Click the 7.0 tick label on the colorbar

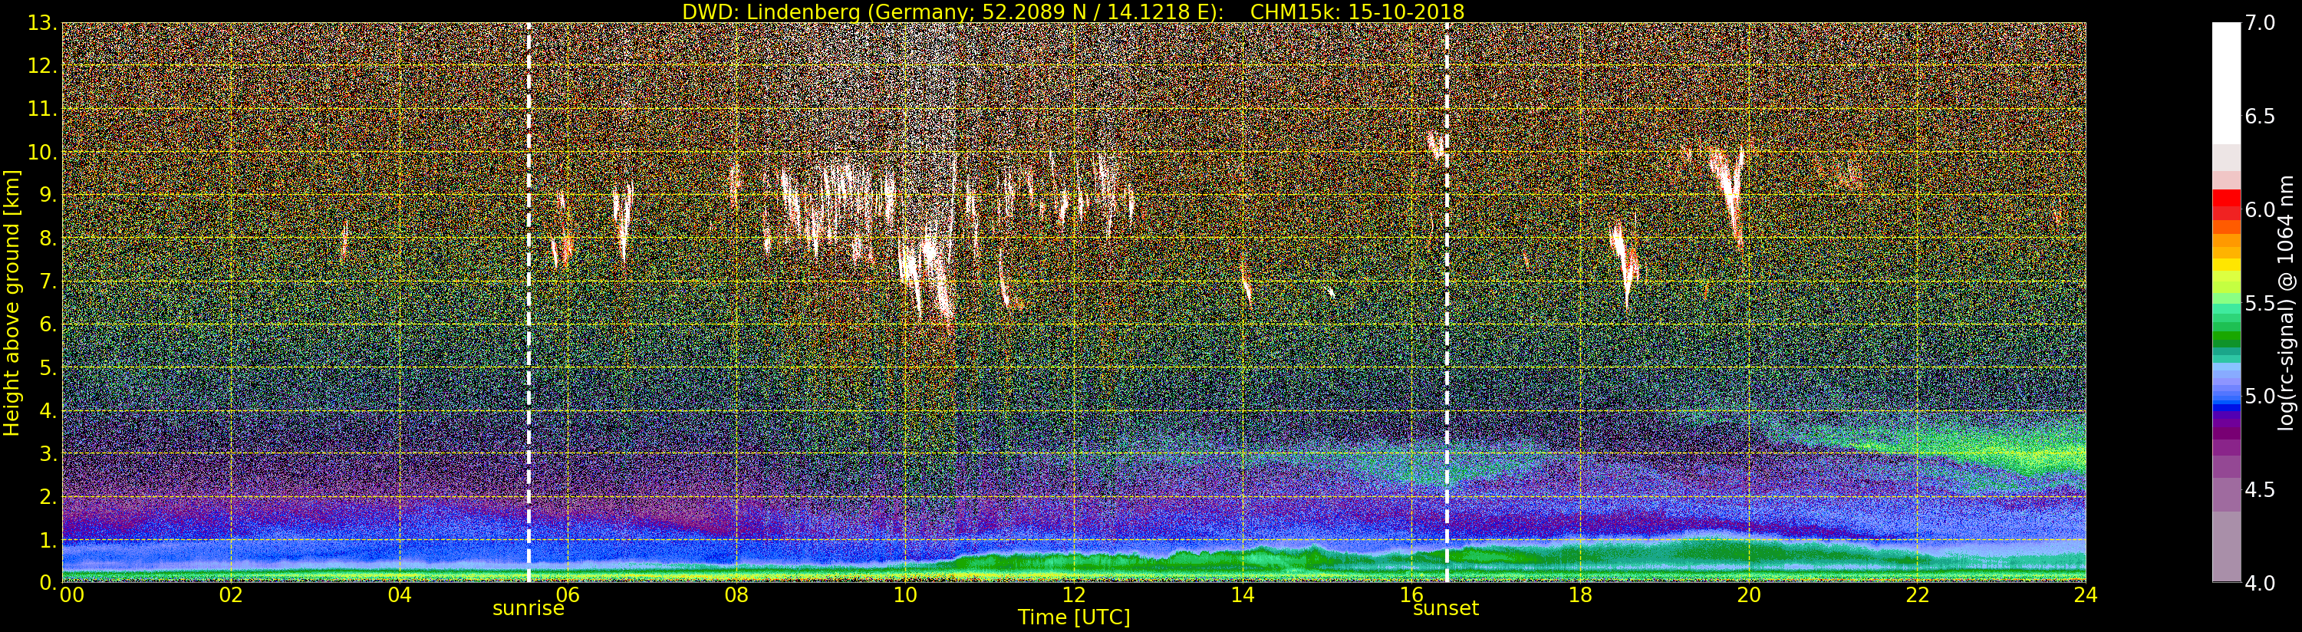tap(2260, 23)
